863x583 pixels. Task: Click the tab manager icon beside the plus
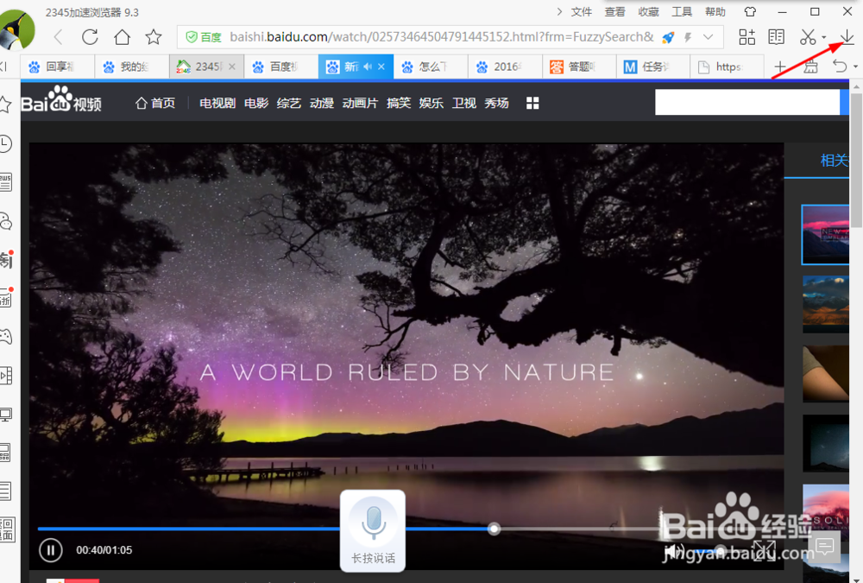(810, 67)
